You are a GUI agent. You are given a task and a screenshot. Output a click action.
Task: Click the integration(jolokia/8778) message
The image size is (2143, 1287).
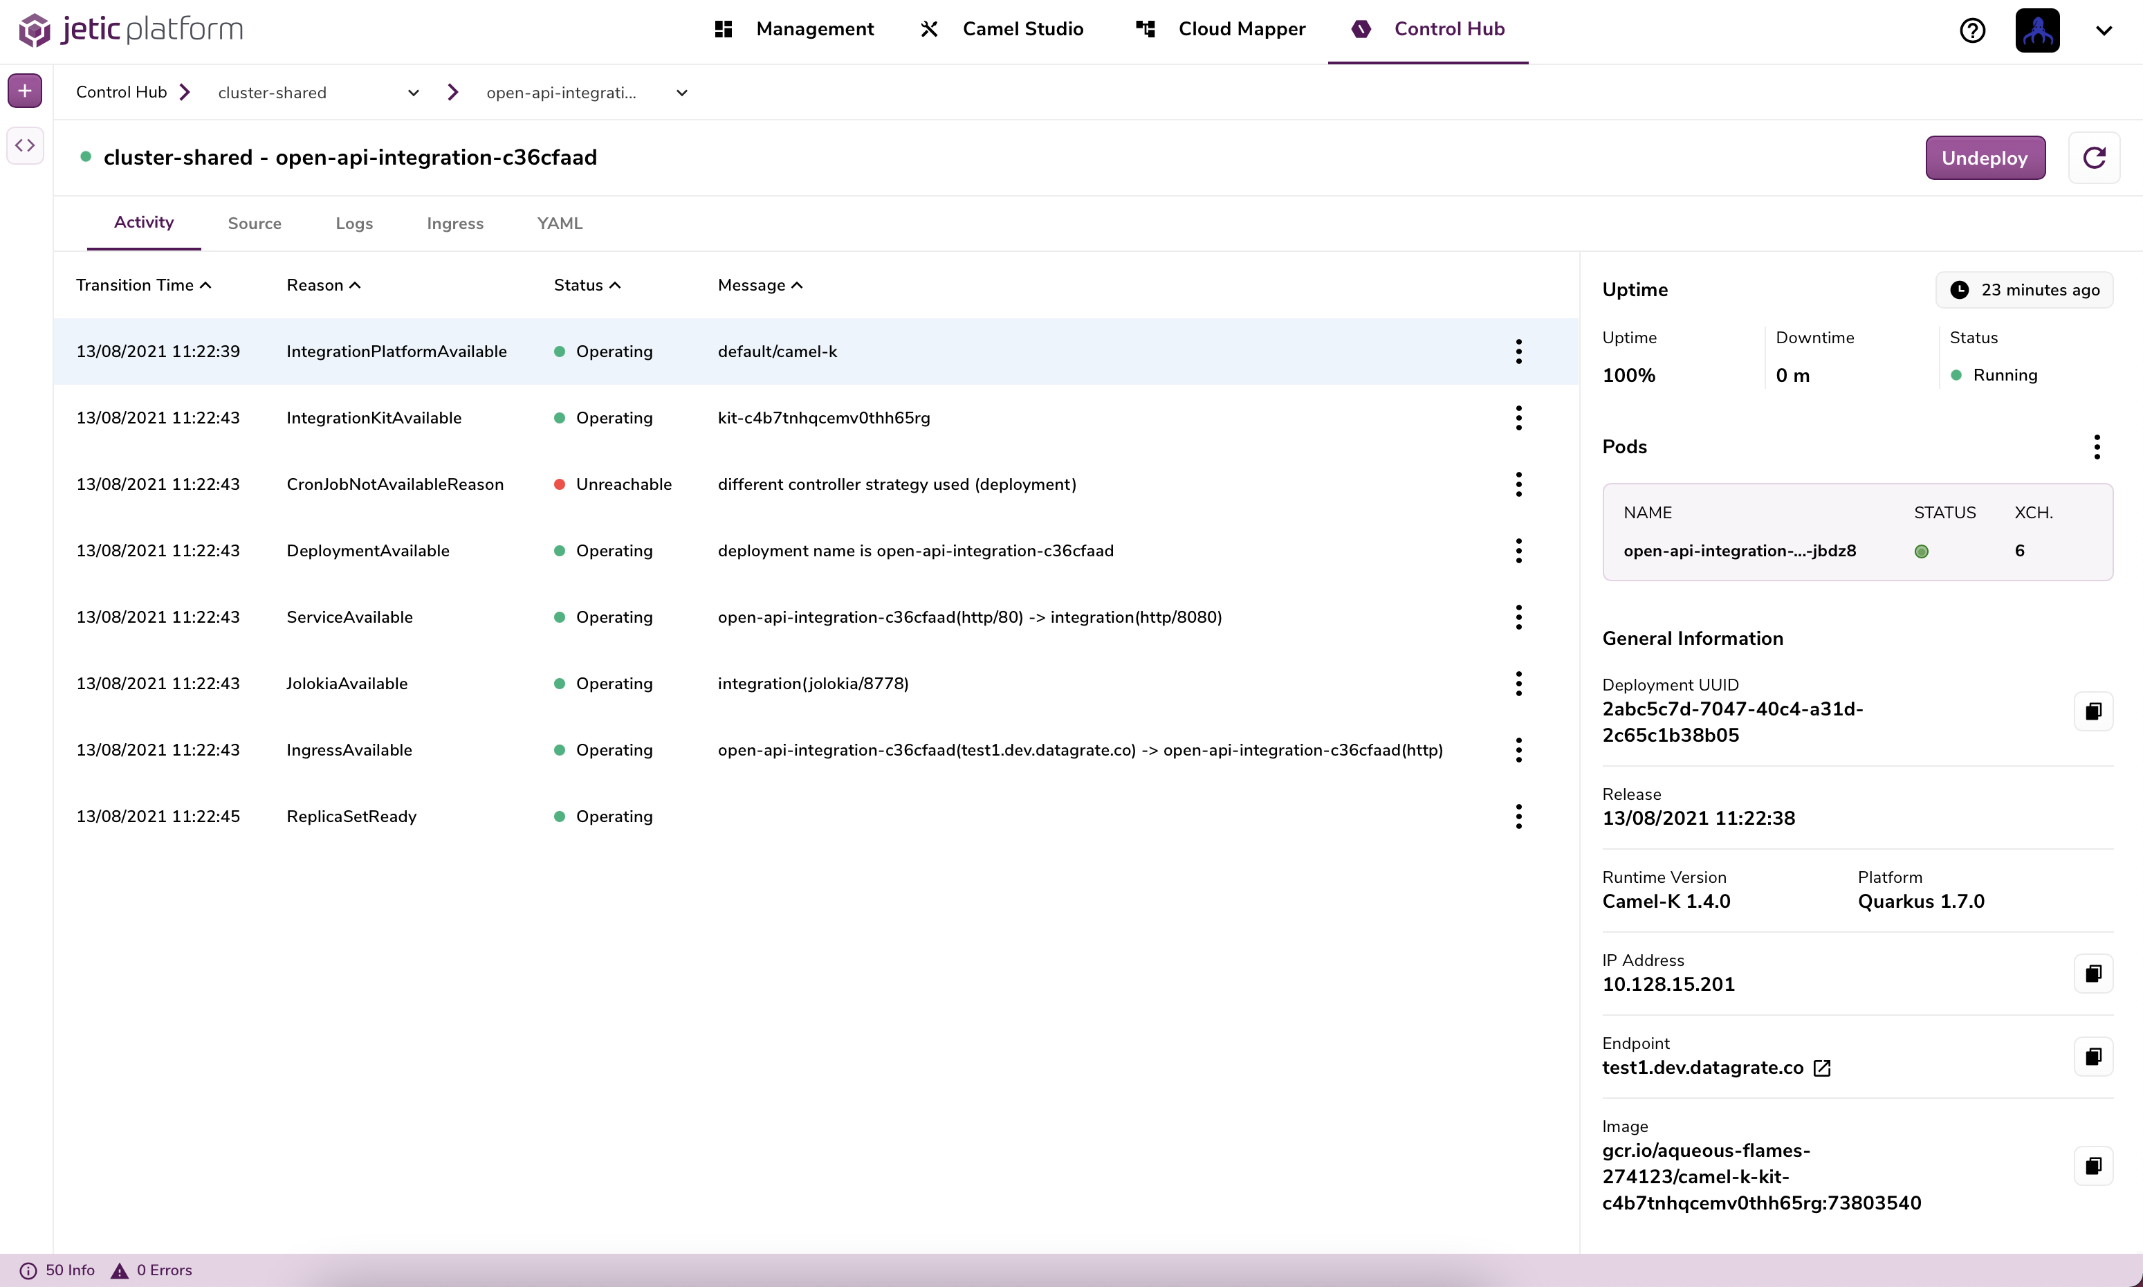813,684
